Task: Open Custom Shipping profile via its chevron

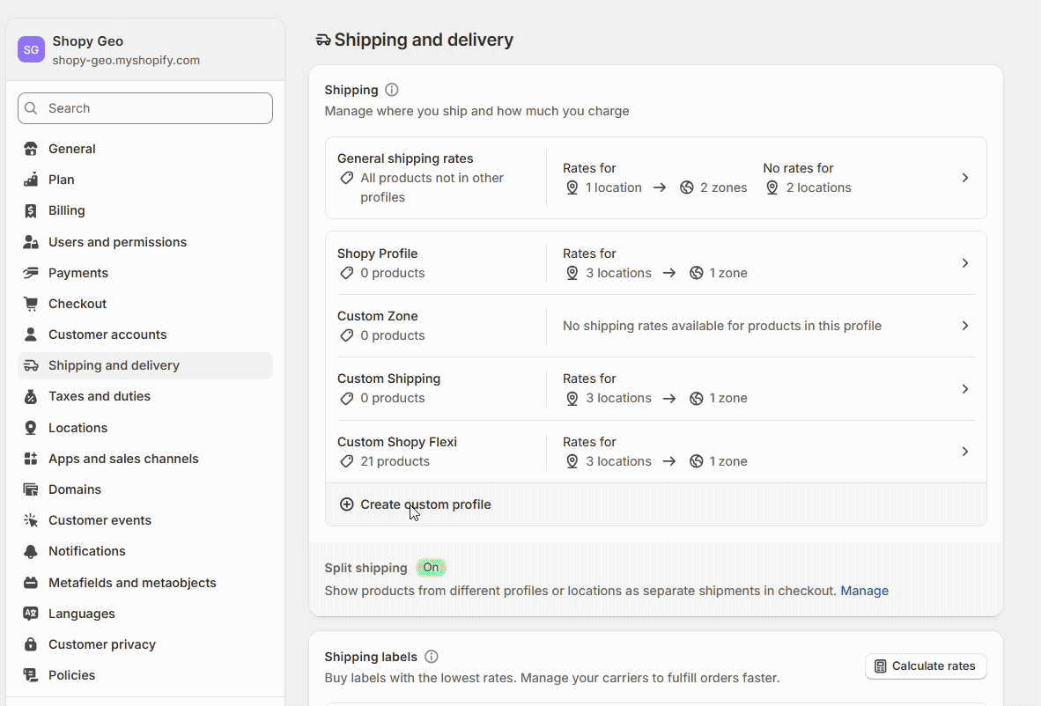Action: coord(965,389)
